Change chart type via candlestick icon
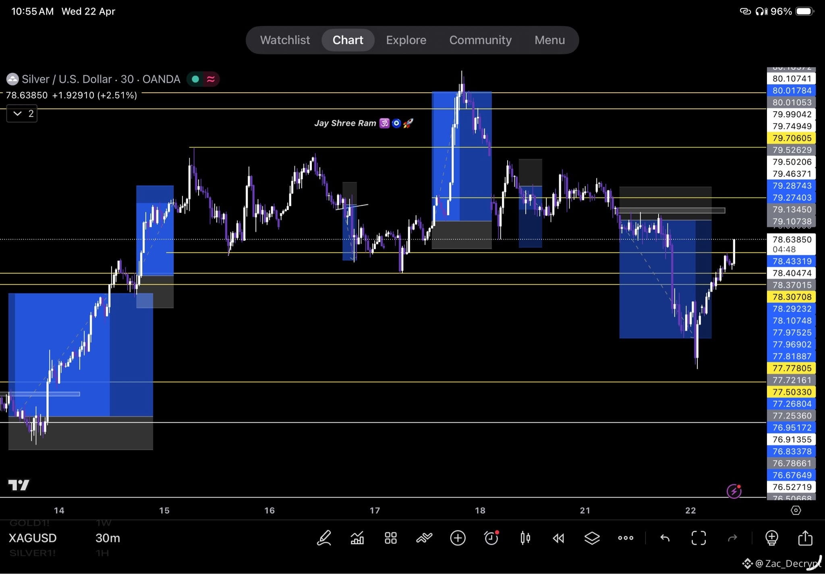 525,538
